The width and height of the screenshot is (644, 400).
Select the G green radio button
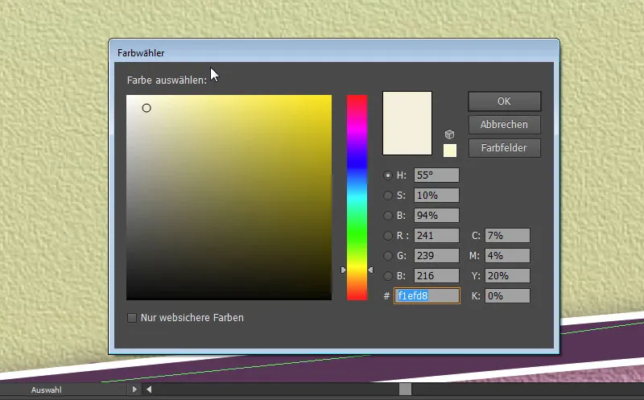pos(388,256)
